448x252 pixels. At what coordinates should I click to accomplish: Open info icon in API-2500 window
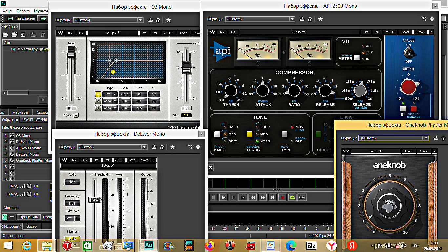(432, 19)
